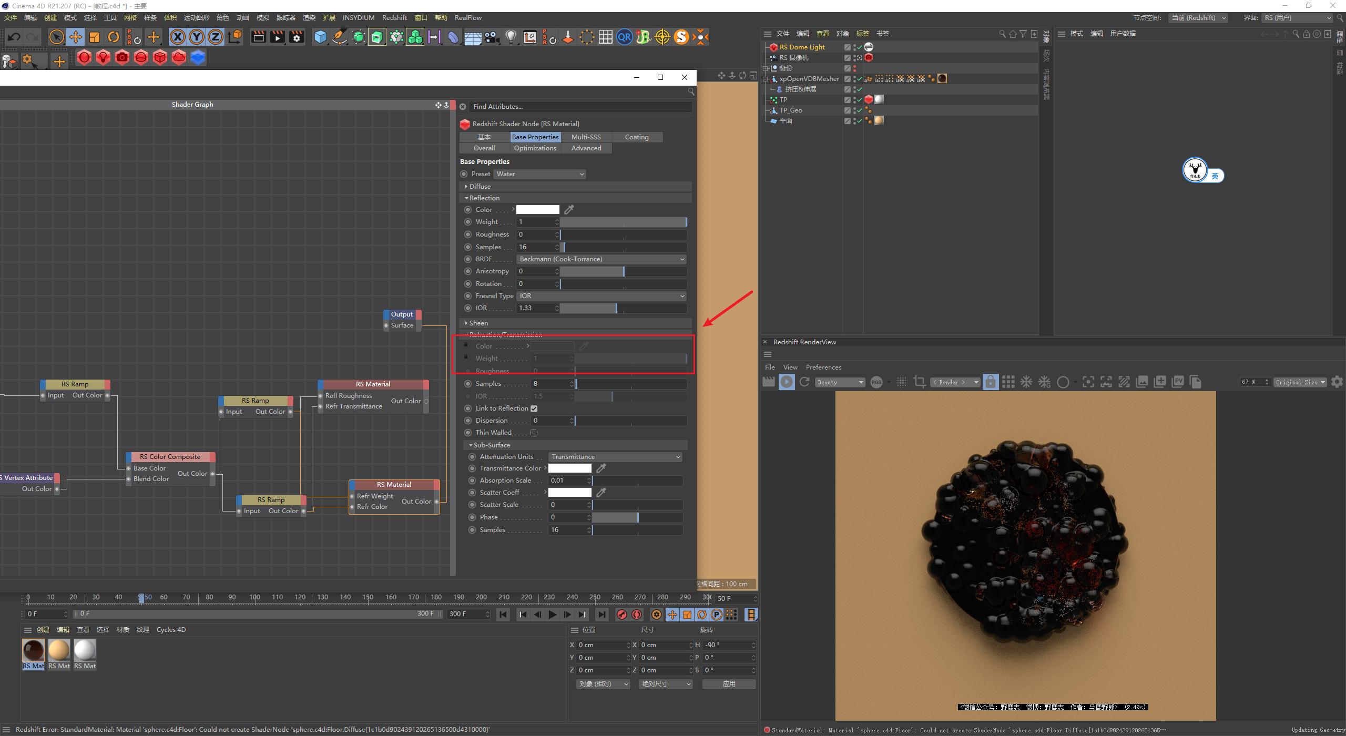Screen dimensions: 1346x736
Task: Open the RenderView settings gear icon
Action: tap(1337, 382)
